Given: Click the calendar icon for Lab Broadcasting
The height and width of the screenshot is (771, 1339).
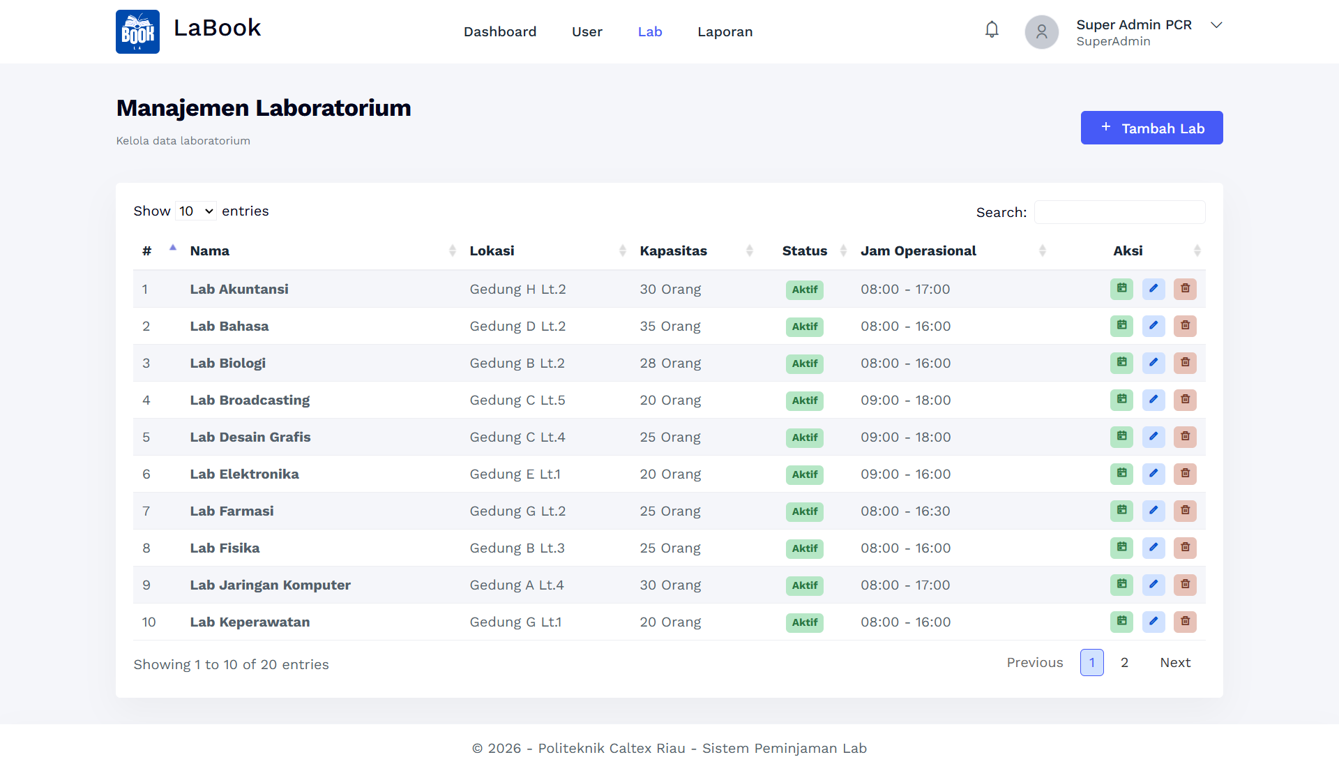Looking at the screenshot, I should [x=1121, y=400].
